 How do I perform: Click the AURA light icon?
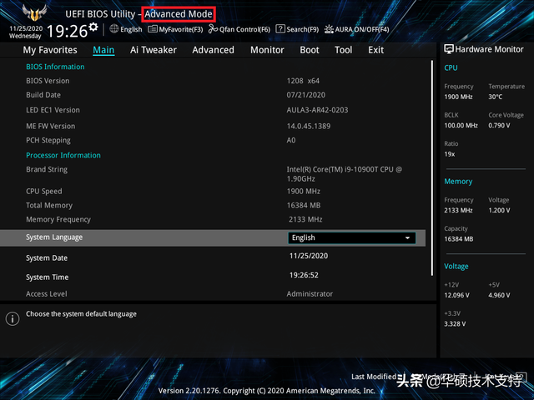[329, 29]
